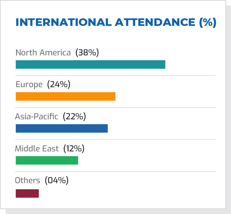The image size is (231, 214).
Task: Click the Asia-Pacific label
Action: (37, 116)
